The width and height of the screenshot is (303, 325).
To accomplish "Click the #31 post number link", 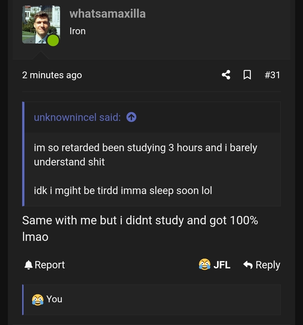I will 272,75.
